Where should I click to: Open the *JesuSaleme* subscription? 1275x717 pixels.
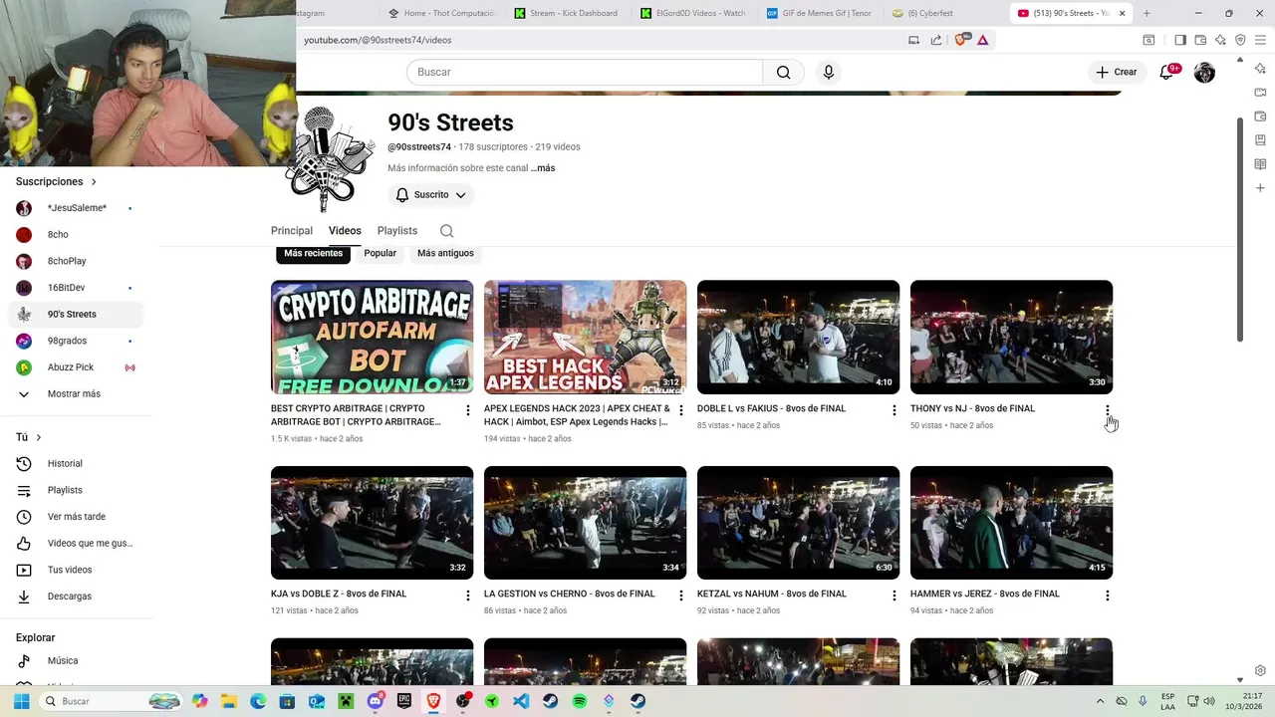(x=76, y=208)
